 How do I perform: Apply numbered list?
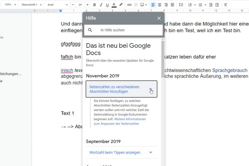pyautogui.click(x=190, y=5)
